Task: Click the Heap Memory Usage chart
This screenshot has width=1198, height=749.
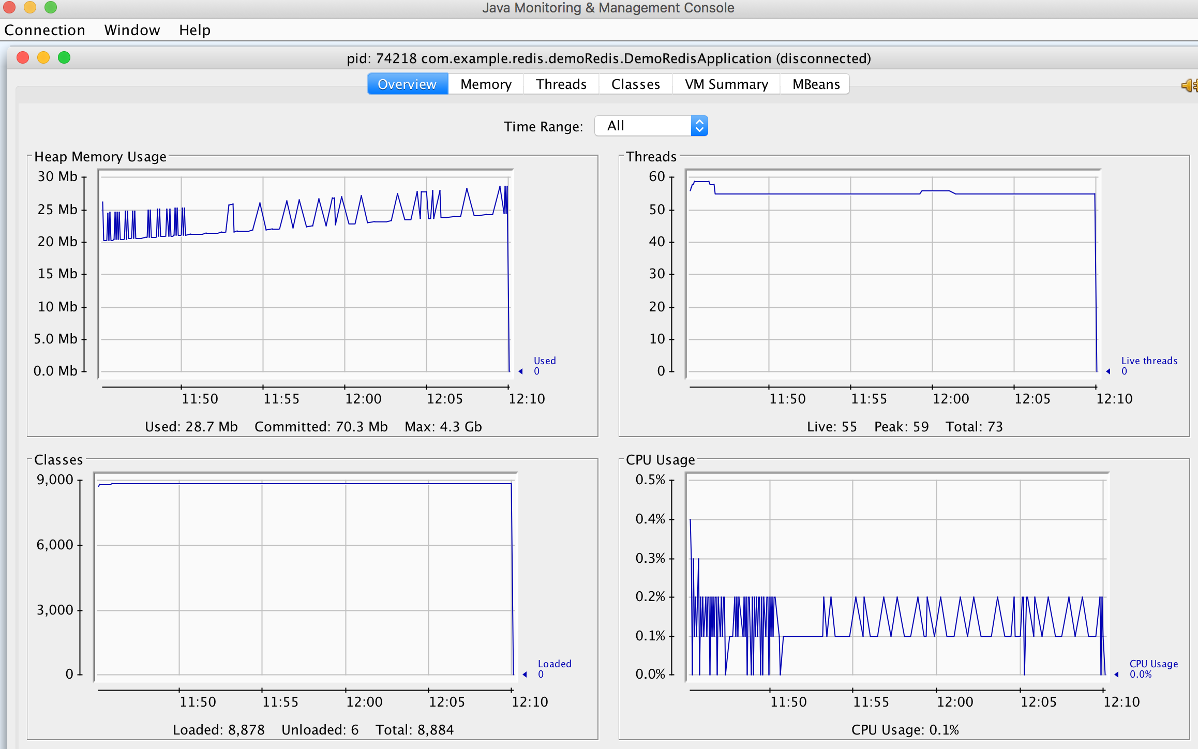Action: pos(305,274)
